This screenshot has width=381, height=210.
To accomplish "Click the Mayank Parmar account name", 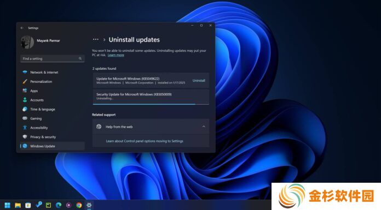I will 48,40.
